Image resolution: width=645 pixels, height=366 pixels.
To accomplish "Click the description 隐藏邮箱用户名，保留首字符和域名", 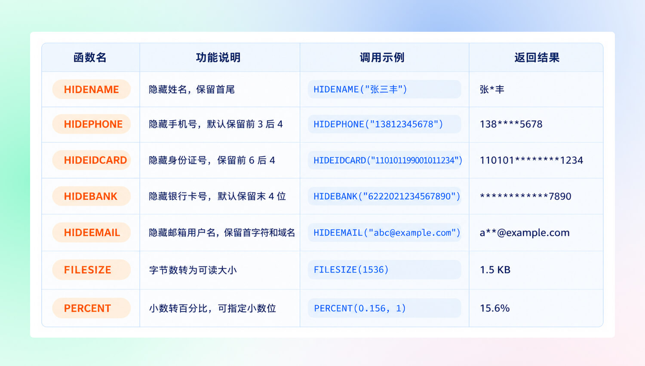I will pyautogui.click(x=222, y=232).
